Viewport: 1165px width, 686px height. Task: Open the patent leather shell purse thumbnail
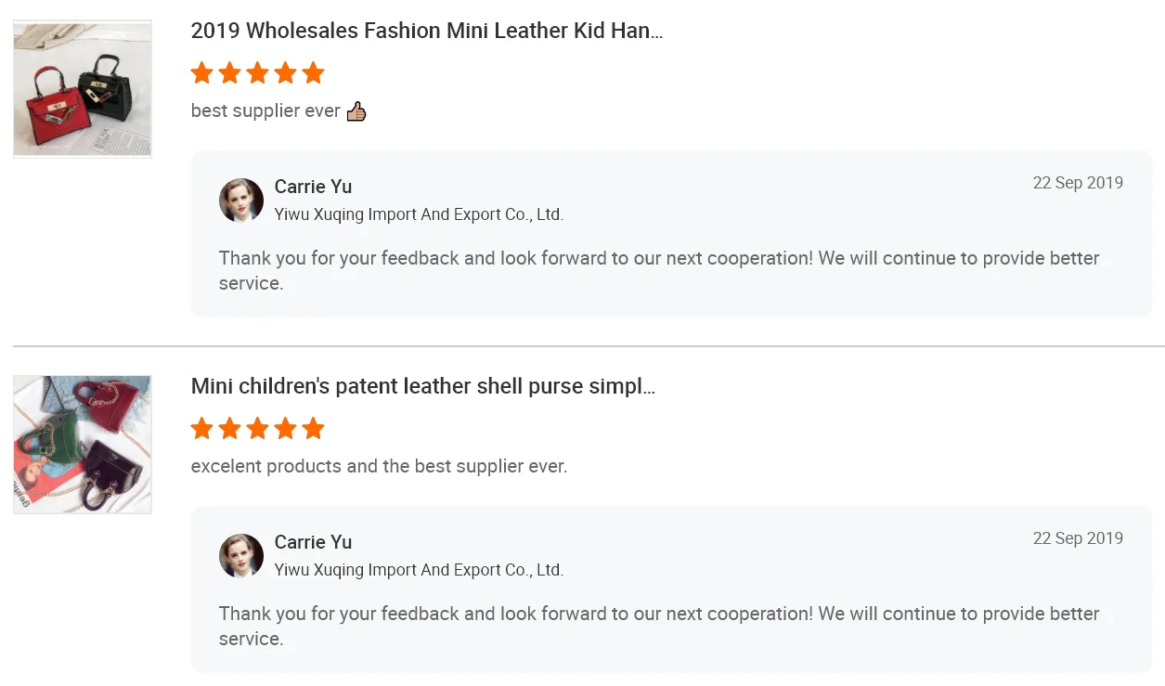83,445
